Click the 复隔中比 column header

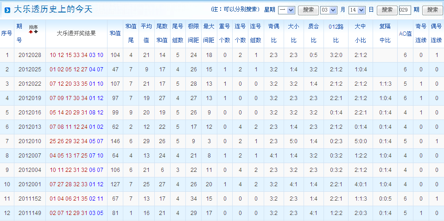point(385,33)
